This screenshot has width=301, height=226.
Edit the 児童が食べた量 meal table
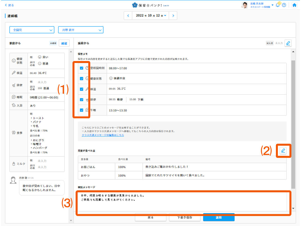click(x=283, y=151)
